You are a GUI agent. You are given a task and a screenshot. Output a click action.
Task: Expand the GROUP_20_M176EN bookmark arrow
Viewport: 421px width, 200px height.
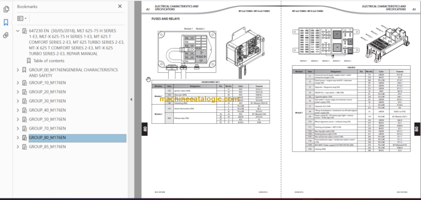pos(18,92)
